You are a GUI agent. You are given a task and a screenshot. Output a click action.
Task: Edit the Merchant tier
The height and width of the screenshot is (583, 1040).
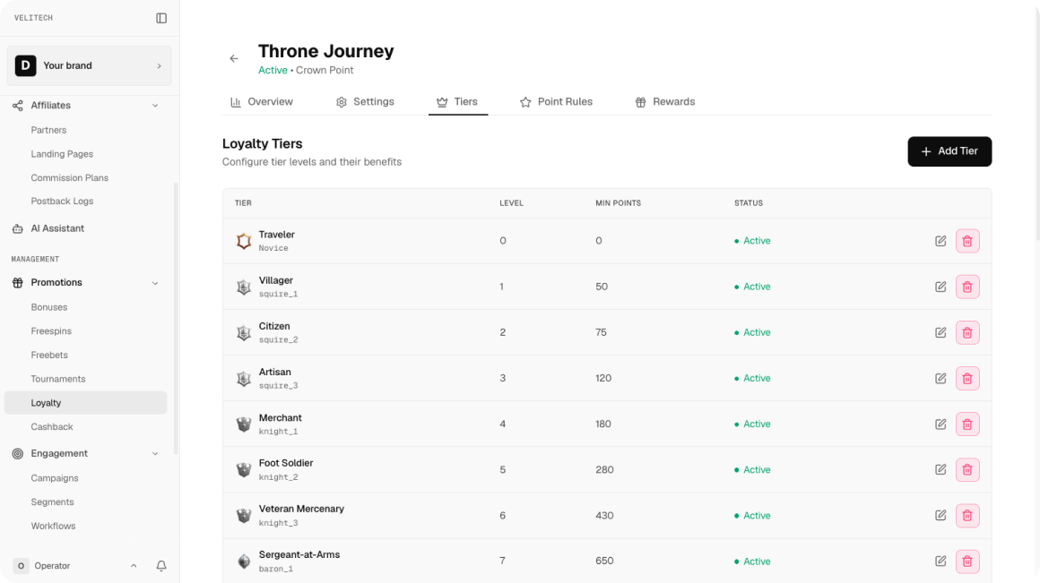940,424
